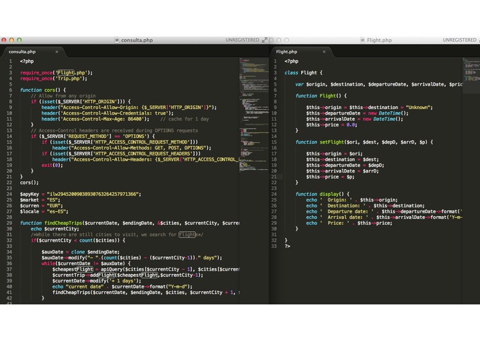Click 'function Flight() {' constructor line
This screenshot has height=341, width=480.
coord(321,96)
